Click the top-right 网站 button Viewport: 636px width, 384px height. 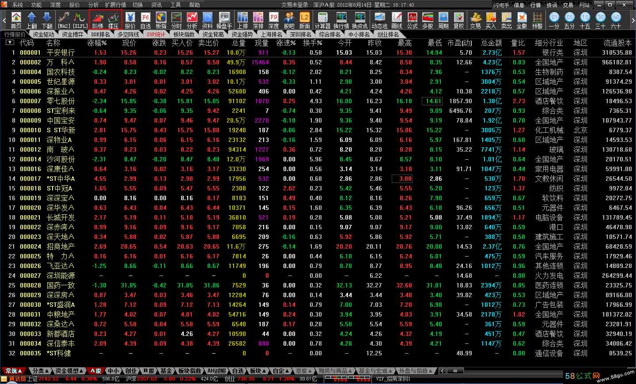(x=584, y=5)
